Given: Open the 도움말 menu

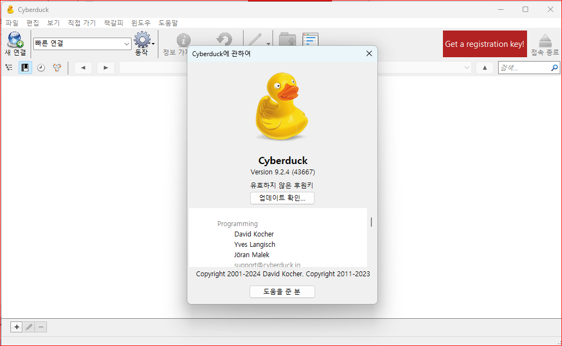Looking at the screenshot, I should tap(168, 23).
